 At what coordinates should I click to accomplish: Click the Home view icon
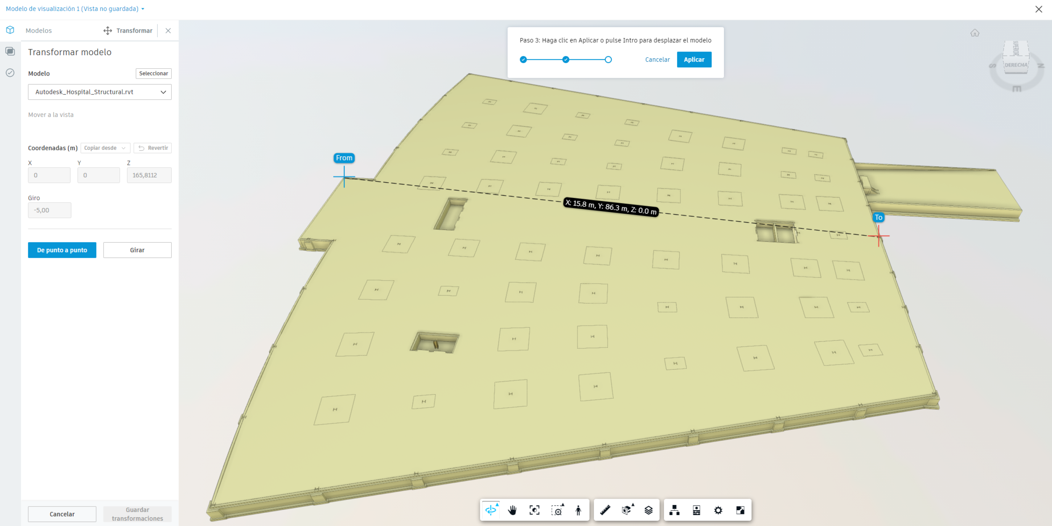pyautogui.click(x=974, y=33)
